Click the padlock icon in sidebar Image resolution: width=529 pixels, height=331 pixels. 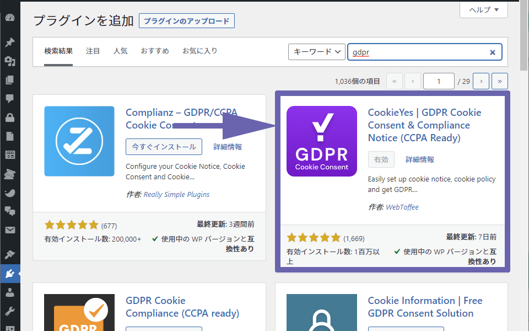click(x=10, y=117)
